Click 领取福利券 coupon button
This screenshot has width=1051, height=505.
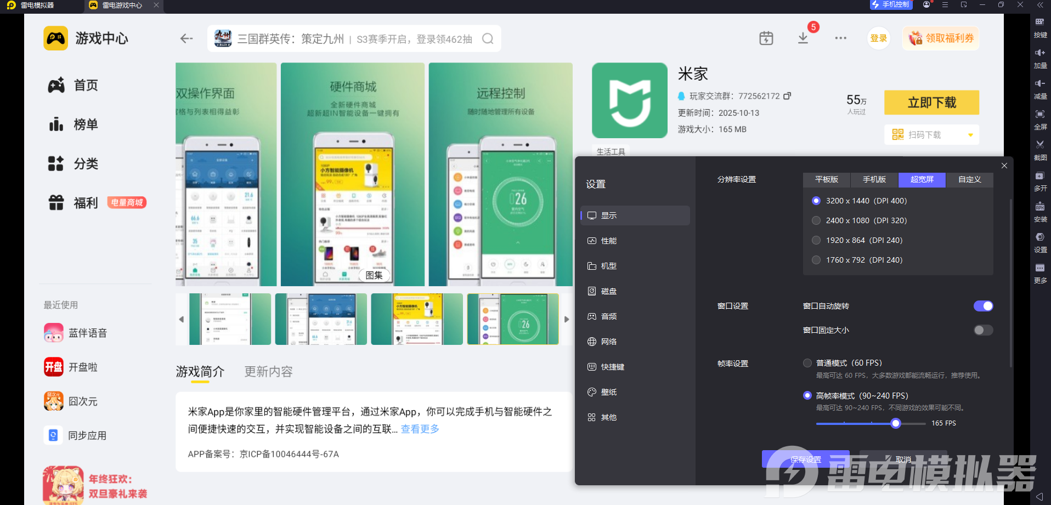(941, 38)
